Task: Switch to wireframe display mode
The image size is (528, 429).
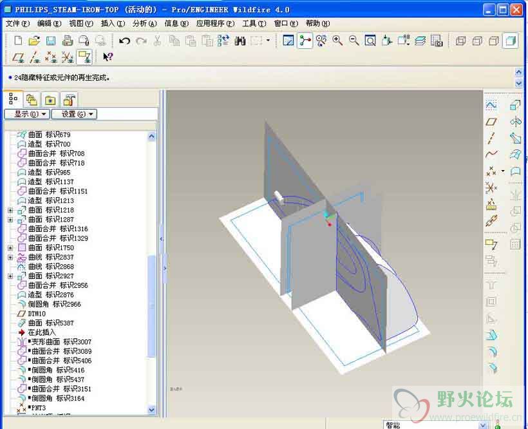Action: pyautogui.click(x=460, y=41)
